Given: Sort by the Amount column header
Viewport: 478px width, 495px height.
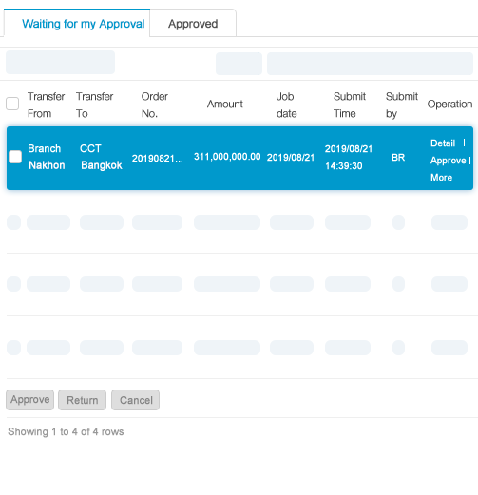Looking at the screenshot, I should click(x=225, y=104).
